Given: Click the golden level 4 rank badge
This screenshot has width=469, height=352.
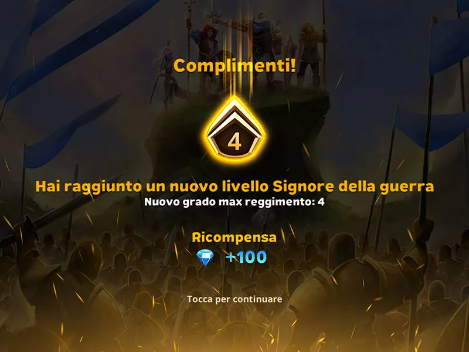Looking at the screenshot, I should tap(235, 130).
